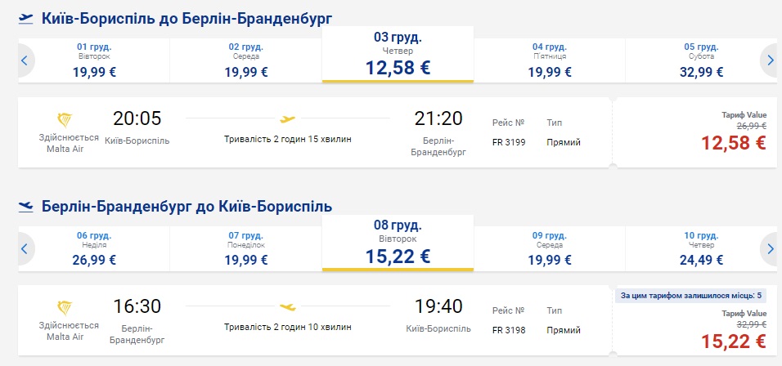This screenshot has height=366, width=782.
Task: Choose 07 груд. Понеділок return date
Action: pos(246,248)
